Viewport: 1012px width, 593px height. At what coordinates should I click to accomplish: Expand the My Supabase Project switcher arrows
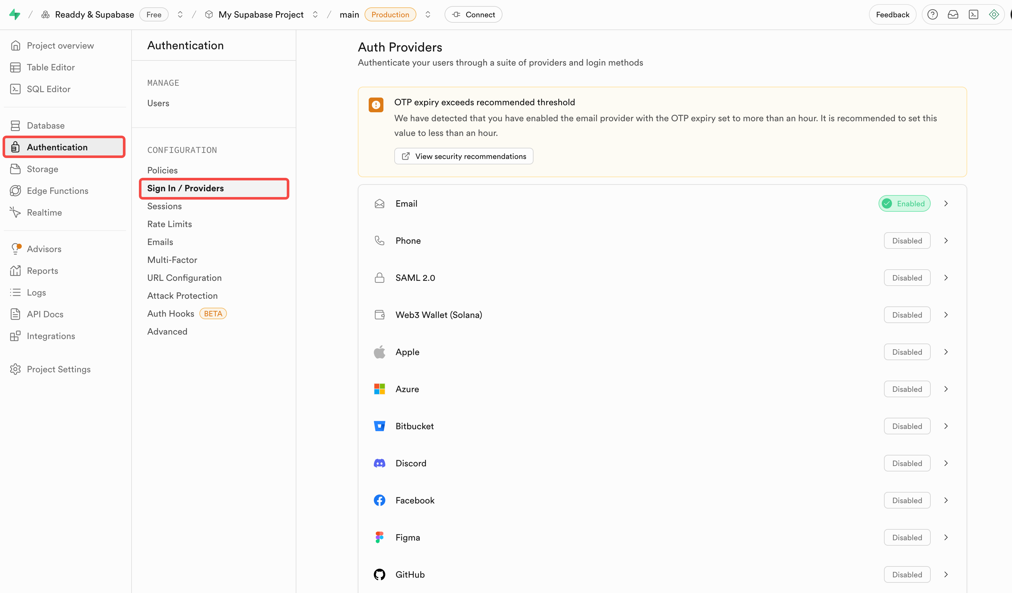(x=315, y=14)
